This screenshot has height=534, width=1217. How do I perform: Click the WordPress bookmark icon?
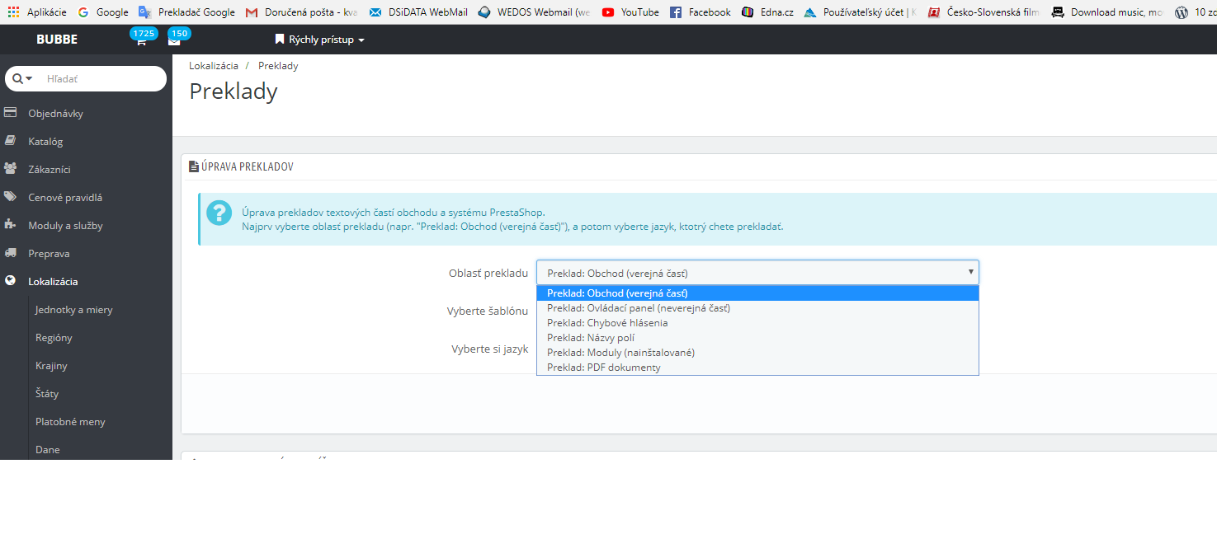[1182, 12]
